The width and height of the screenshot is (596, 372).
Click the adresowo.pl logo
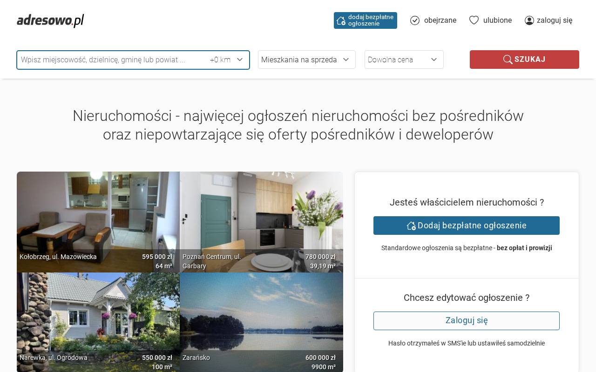click(50, 20)
